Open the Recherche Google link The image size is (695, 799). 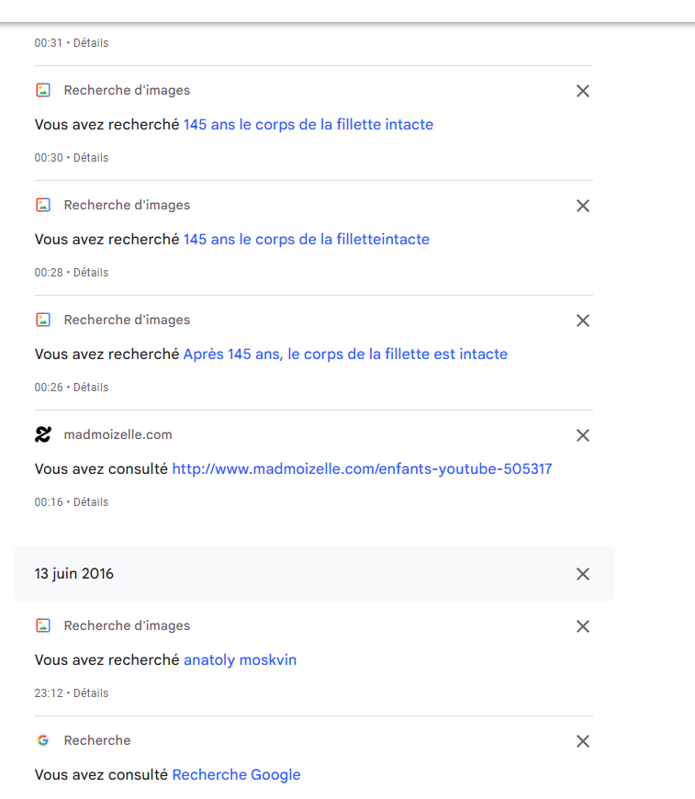(236, 775)
